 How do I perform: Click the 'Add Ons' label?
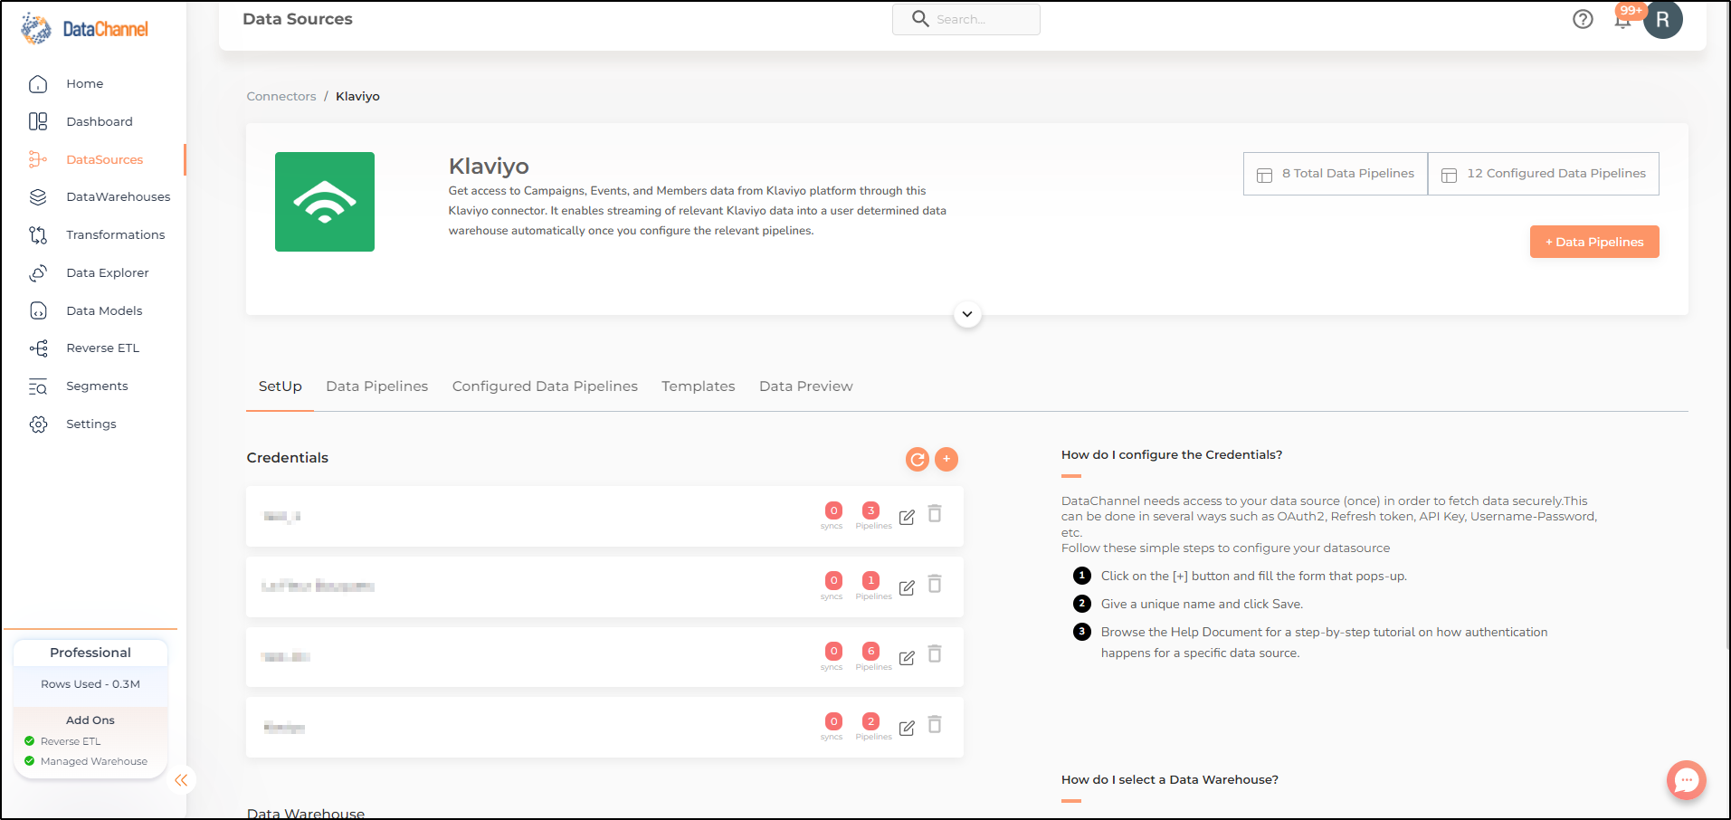[x=90, y=720]
